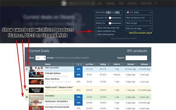Click the SteamDB logo icon
This screenshot has height=110, width=176.
[x=64, y=3]
